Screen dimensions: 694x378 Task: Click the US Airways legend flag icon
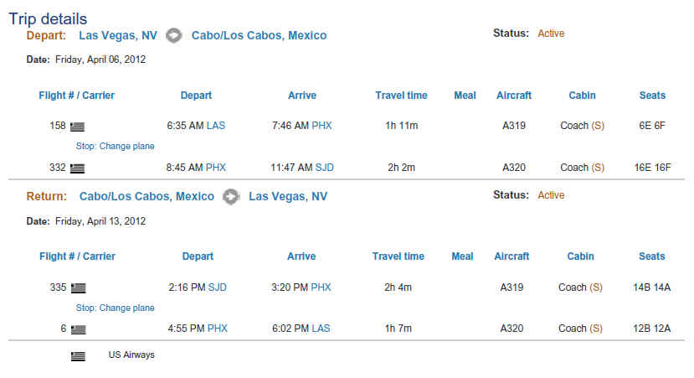pos(78,356)
